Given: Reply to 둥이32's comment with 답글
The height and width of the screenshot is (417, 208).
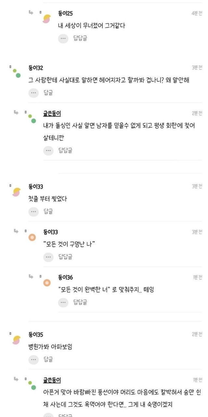Looking at the screenshot, I should coord(48,93).
